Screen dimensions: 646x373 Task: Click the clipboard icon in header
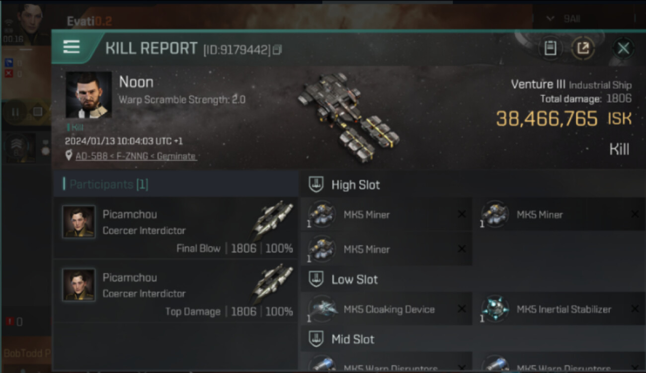(x=550, y=48)
